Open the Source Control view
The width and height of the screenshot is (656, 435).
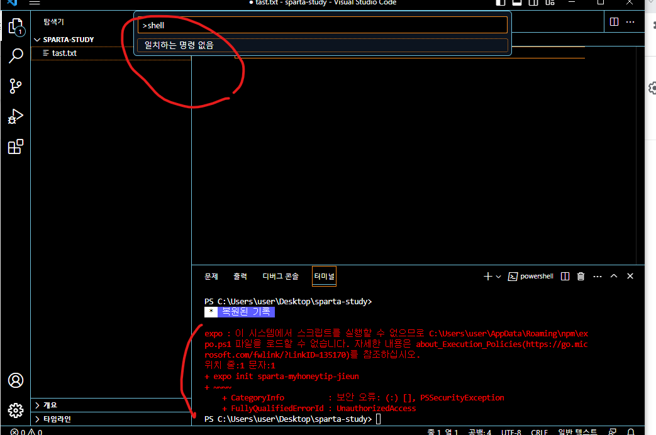(x=16, y=86)
